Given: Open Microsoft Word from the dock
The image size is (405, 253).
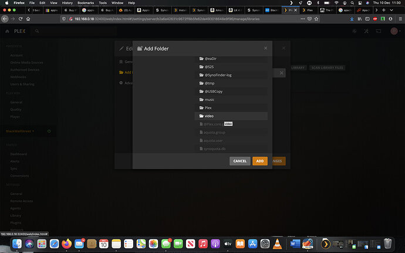Looking at the screenshot, I should [x=295, y=244].
